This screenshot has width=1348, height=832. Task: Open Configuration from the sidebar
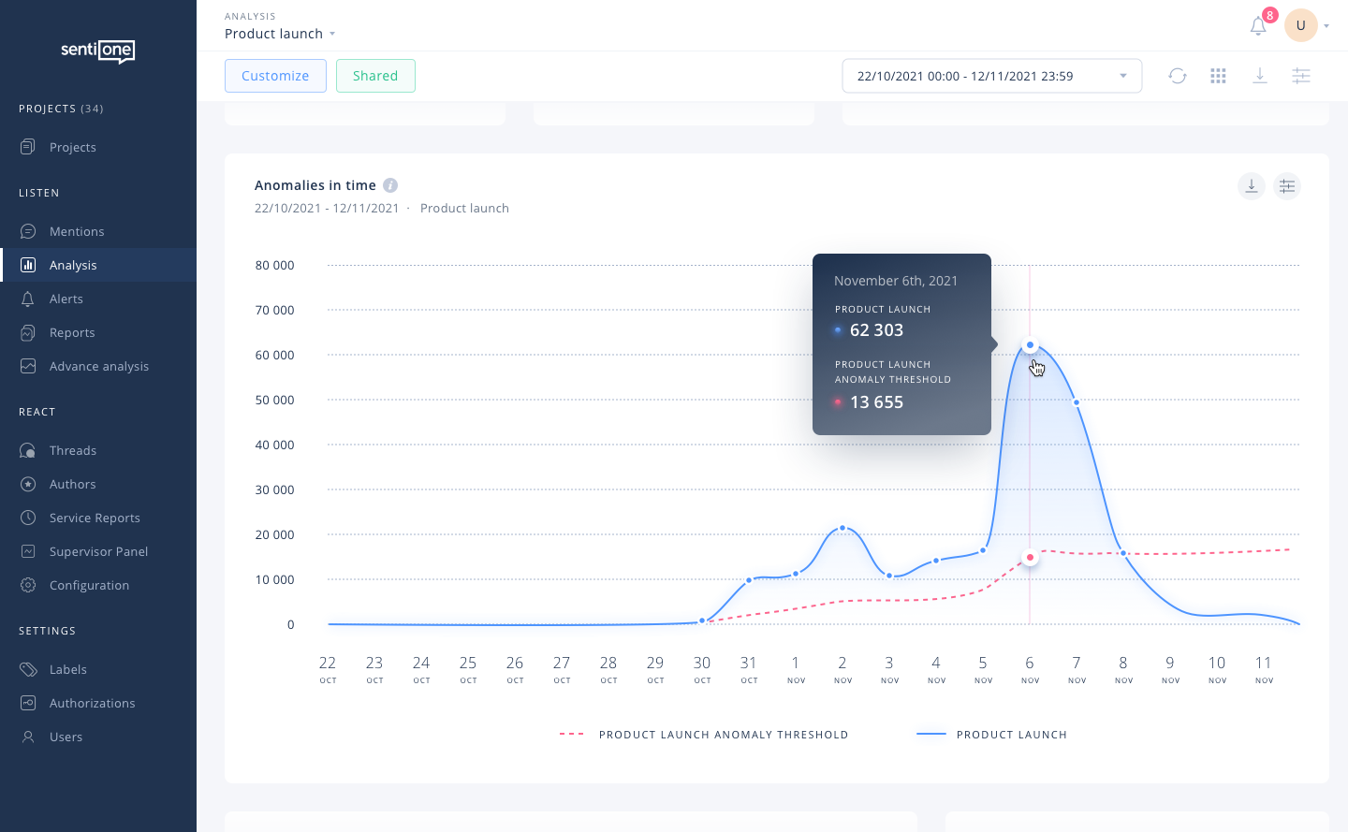click(x=91, y=585)
